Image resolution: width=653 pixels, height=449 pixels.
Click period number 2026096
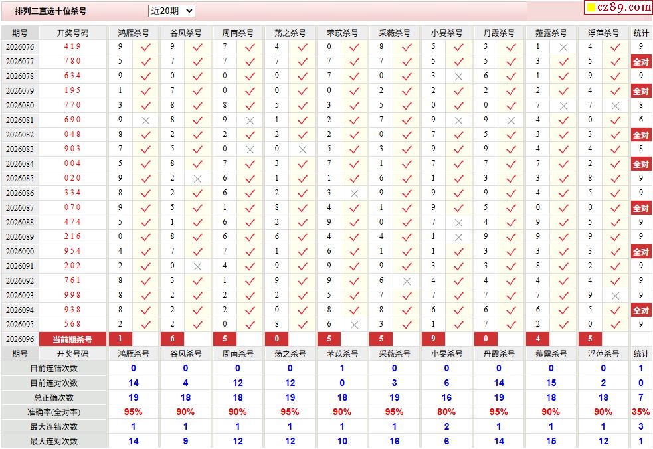point(20,339)
